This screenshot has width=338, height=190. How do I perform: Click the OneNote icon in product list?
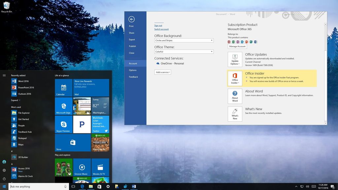237,42
